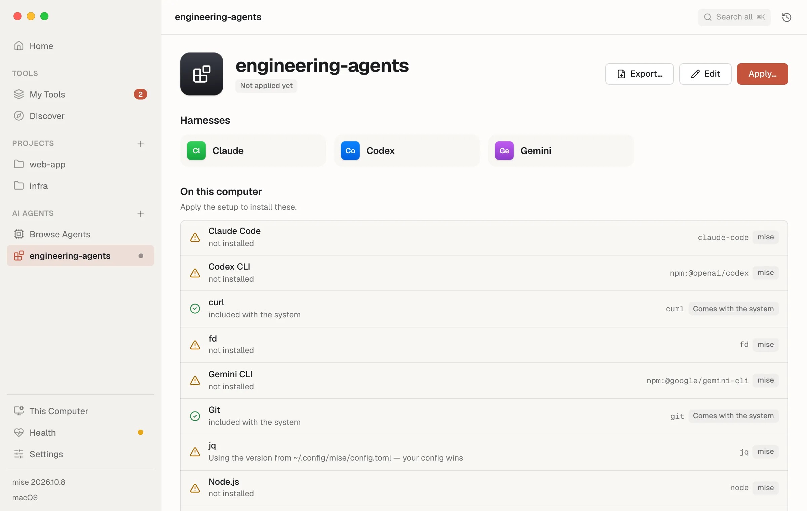
Task: Add a new AI agent with plus icon
Action: click(x=141, y=214)
